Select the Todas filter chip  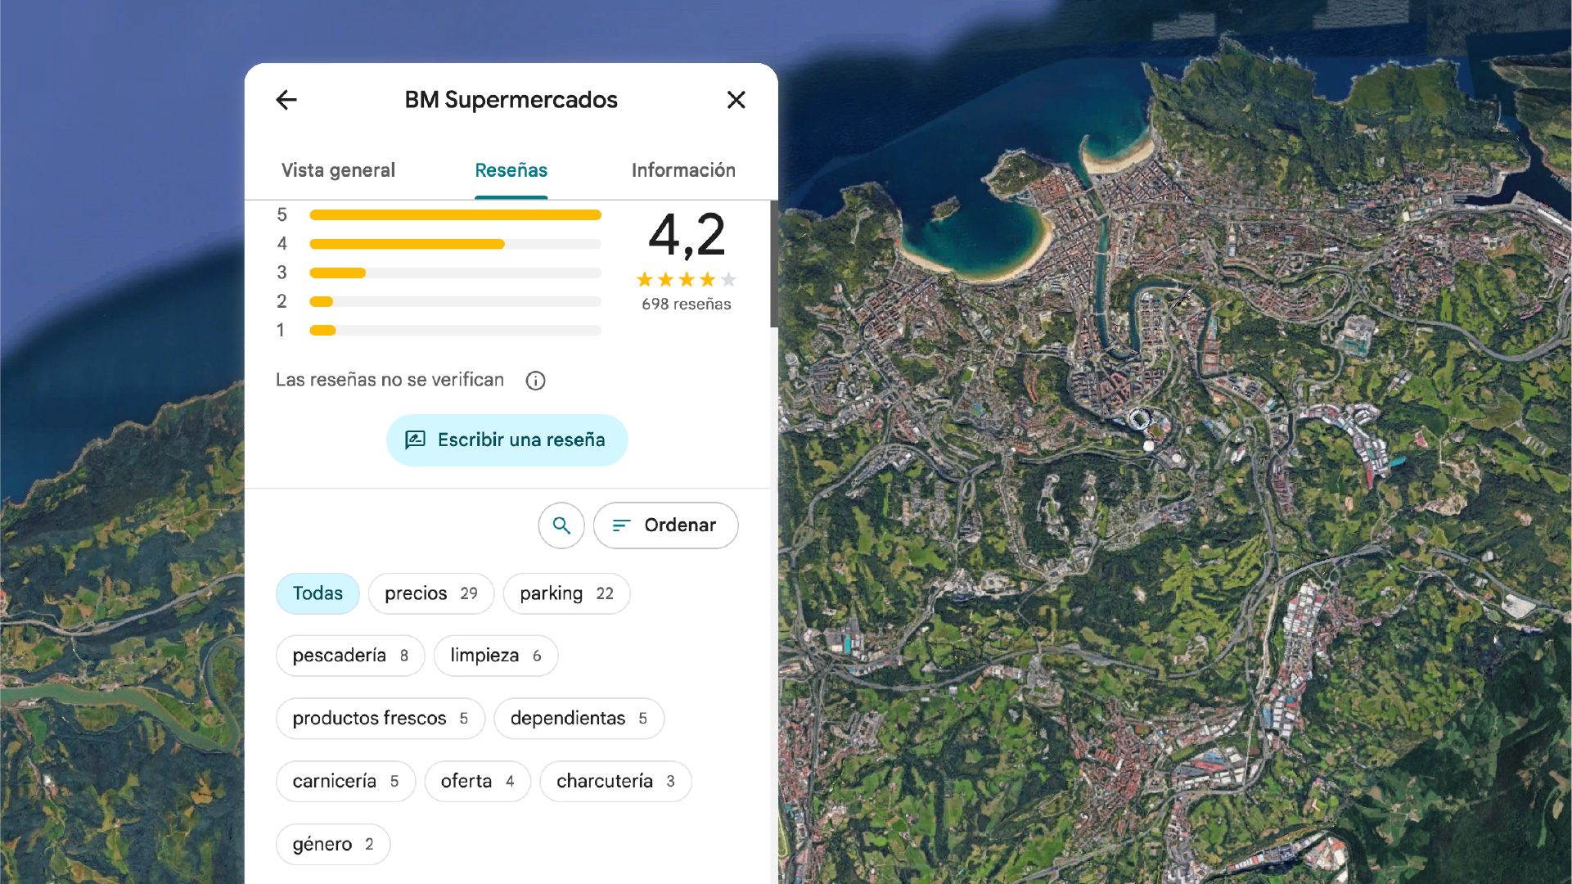pos(318,593)
